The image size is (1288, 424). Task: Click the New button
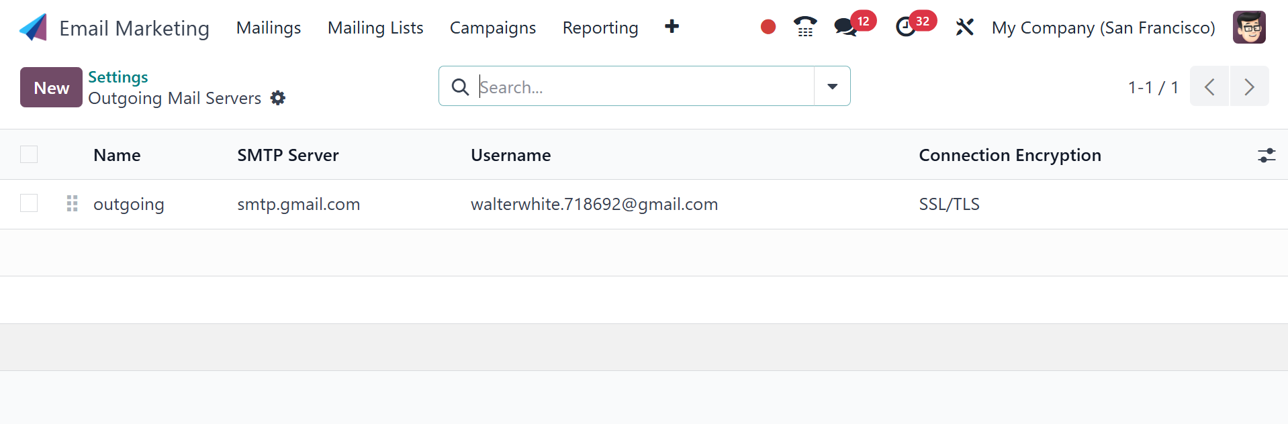point(51,87)
